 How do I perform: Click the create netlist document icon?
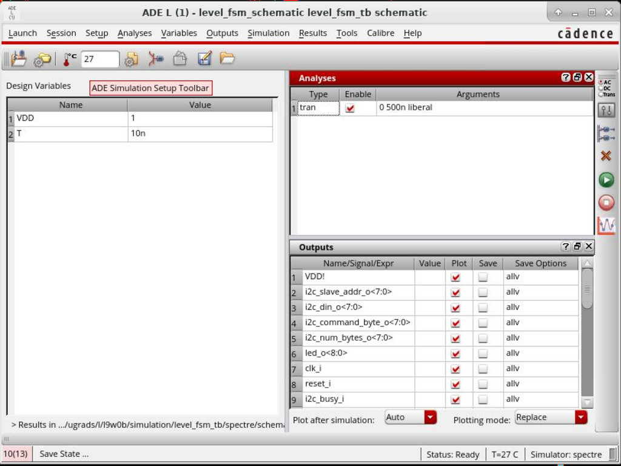pyautogui.click(x=180, y=59)
